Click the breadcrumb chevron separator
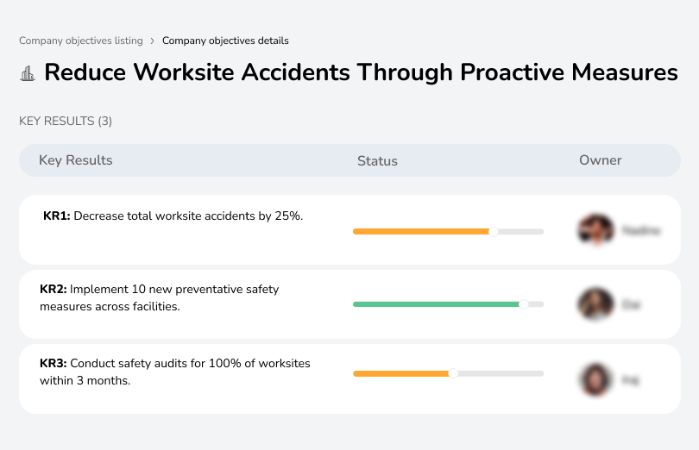Viewport: 699px width, 450px height. point(153,41)
